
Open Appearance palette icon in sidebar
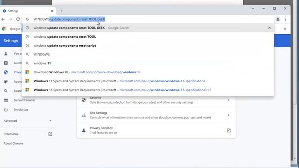(6, 82)
